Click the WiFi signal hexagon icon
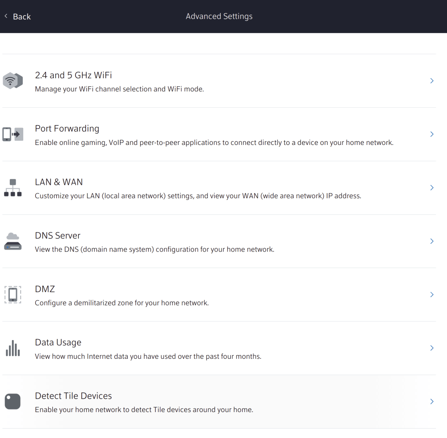447x438 pixels. click(13, 81)
